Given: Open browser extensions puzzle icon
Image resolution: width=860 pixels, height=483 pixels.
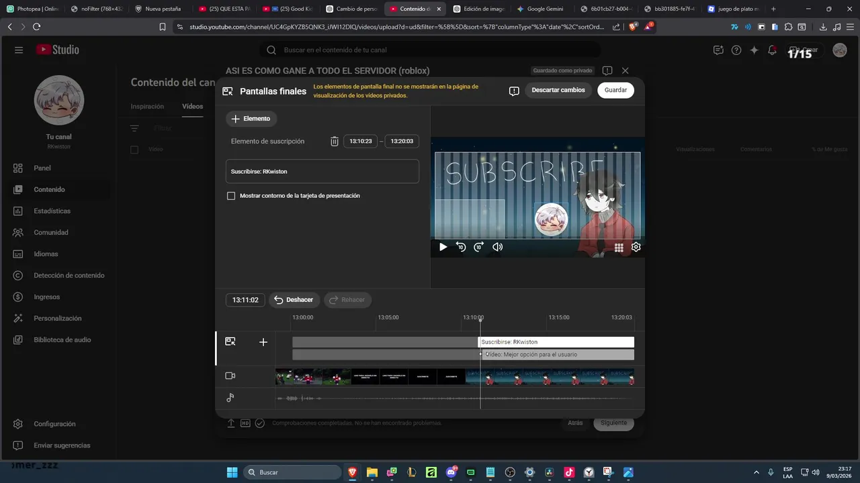Looking at the screenshot, I should click(788, 27).
